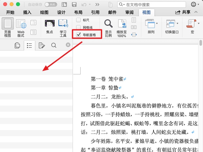Open the Draw (绘图) tab
This screenshot has width=203, height=152.
44,12
